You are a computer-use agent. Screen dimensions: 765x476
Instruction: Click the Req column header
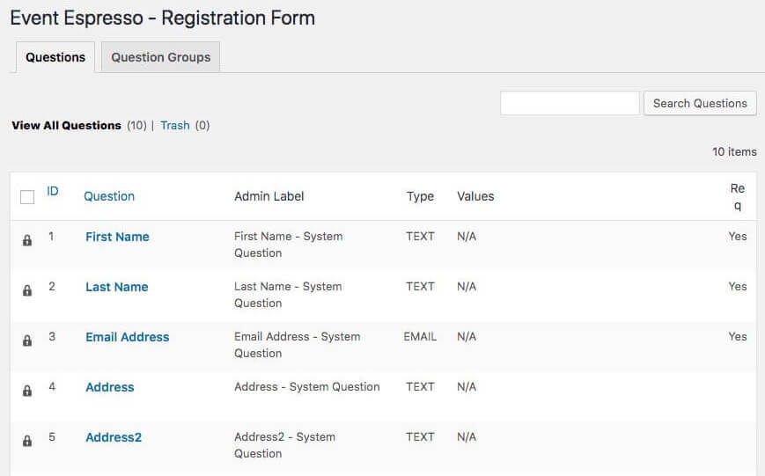[738, 196]
